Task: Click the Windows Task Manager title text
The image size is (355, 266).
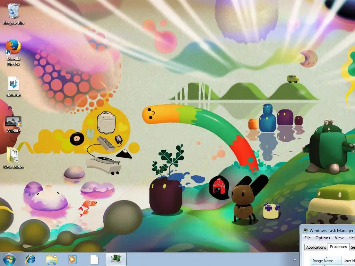Action: click(x=331, y=230)
